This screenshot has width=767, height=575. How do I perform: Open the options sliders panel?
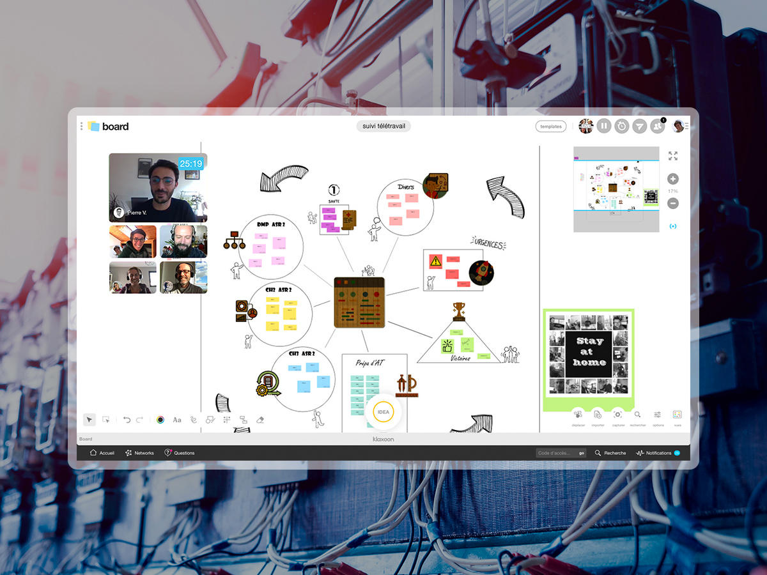[x=658, y=417]
